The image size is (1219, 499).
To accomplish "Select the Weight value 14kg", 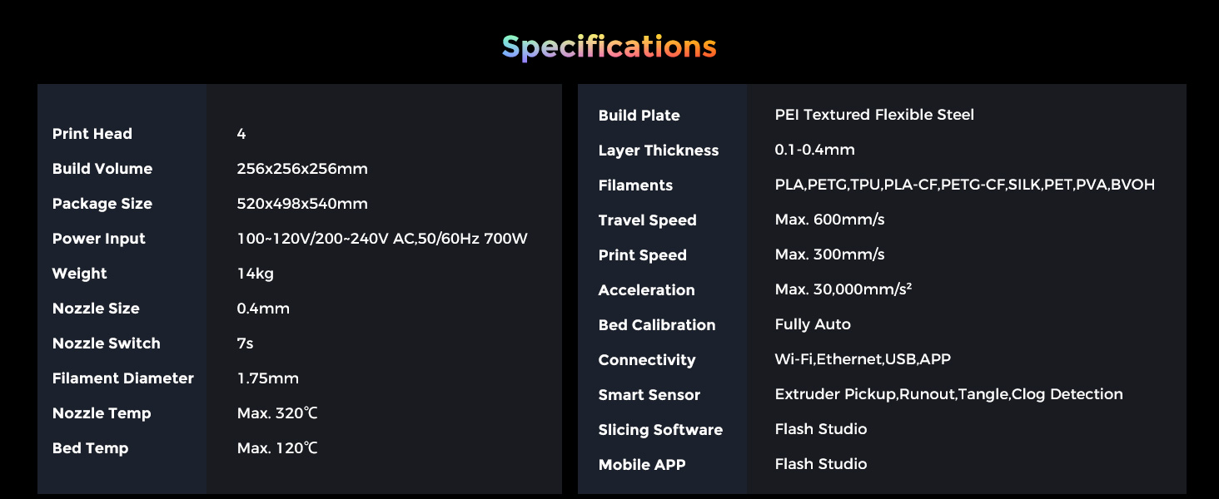I will [x=256, y=274].
